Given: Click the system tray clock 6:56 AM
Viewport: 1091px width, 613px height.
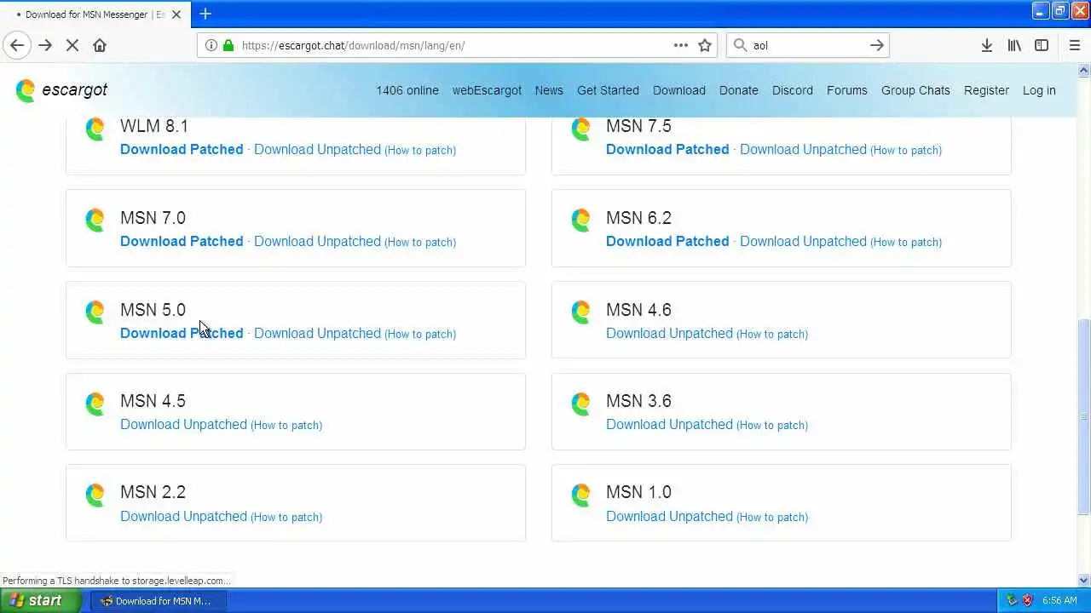Looking at the screenshot, I should [1059, 600].
